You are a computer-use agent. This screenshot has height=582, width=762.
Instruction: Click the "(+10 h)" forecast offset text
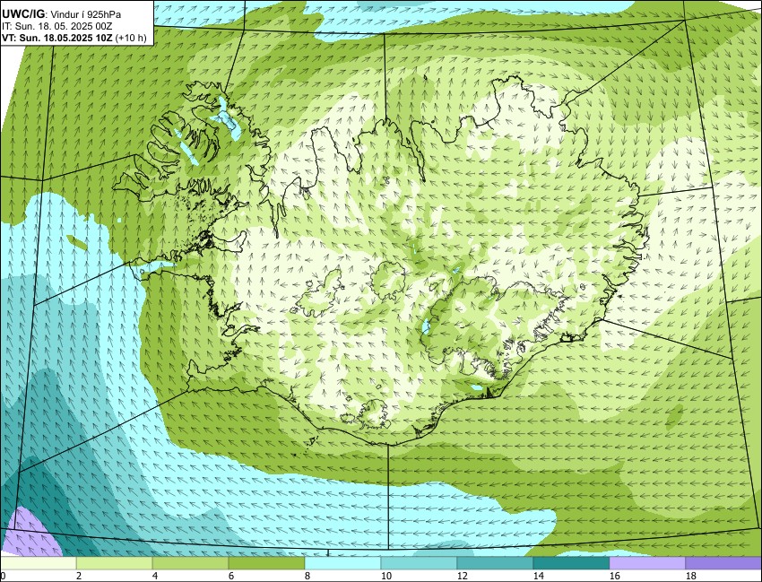click(x=130, y=38)
